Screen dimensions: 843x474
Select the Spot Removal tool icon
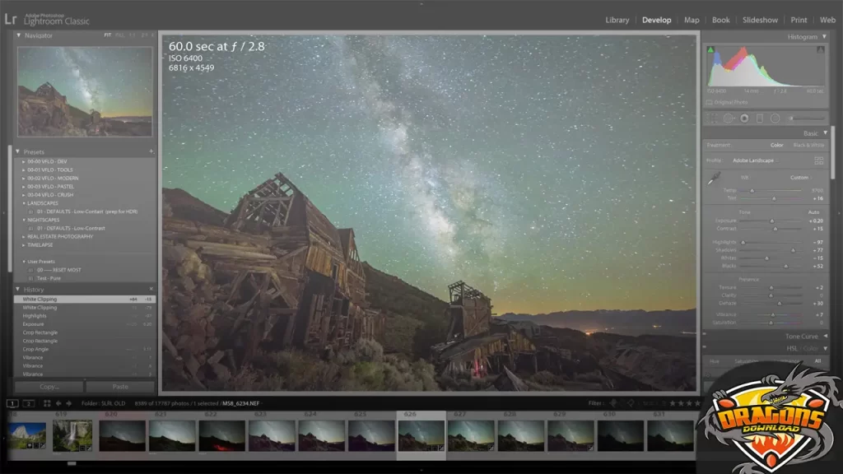(x=729, y=118)
